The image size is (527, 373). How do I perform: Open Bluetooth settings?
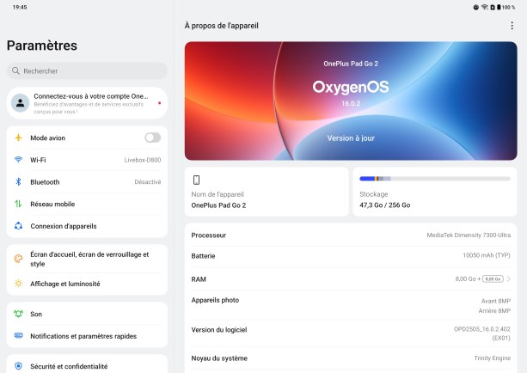[x=87, y=182]
